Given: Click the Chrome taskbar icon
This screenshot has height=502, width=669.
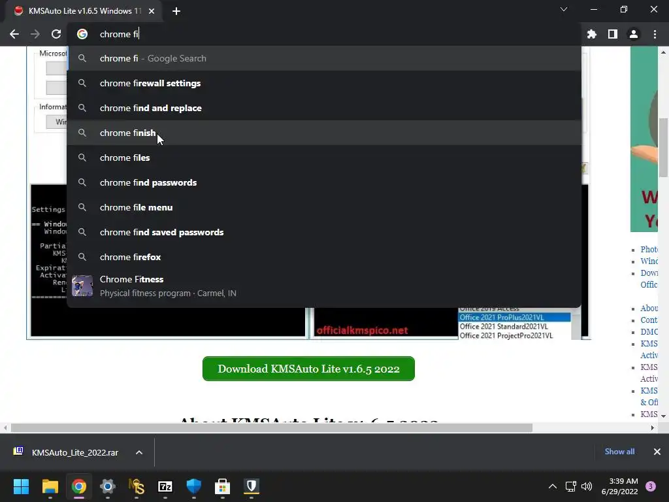Looking at the screenshot, I should [78, 486].
